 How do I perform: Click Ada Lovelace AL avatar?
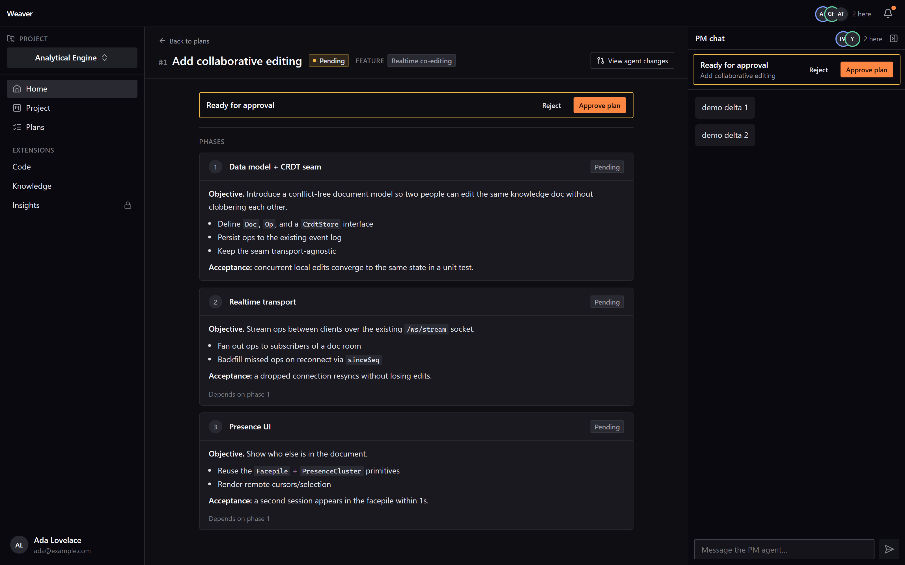click(x=19, y=545)
